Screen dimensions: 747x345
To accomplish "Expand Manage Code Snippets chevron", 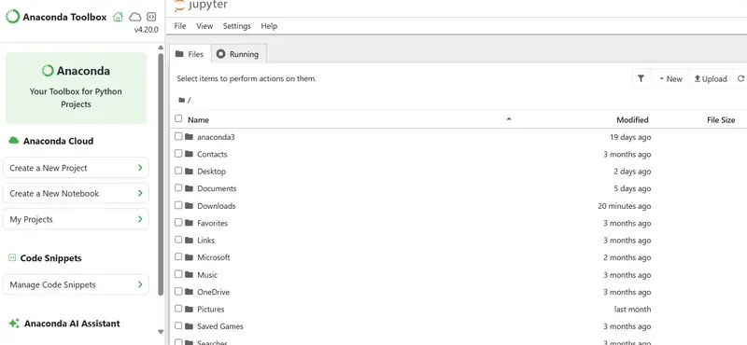I will pyautogui.click(x=140, y=284).
